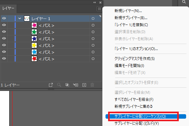Click target circle of red star path
The height and width of the screenshot is (126, 189).
point(93,59)
